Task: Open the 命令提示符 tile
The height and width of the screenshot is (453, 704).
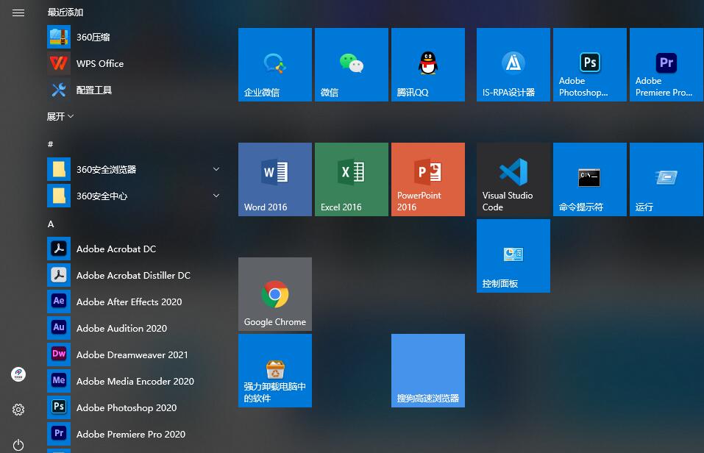Action: point(590,179)
